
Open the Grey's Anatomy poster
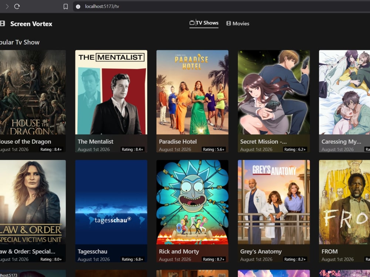click(274, 202)
